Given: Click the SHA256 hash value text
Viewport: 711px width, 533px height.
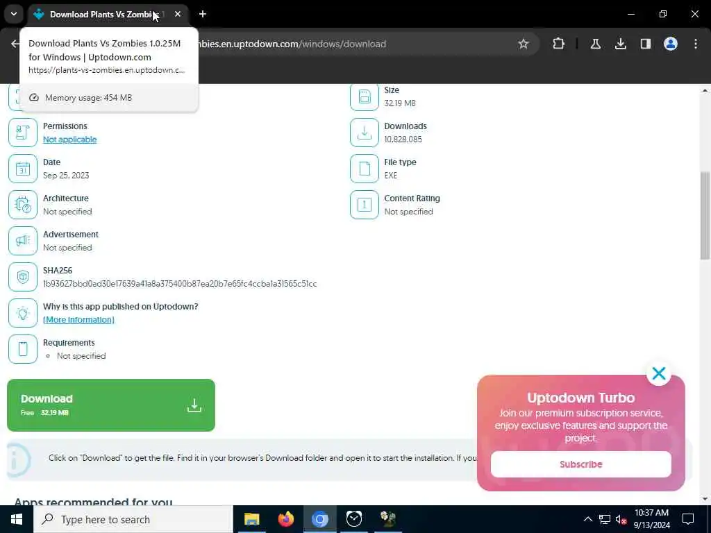Looking at the screenshot, I should [x=180, y=284].
